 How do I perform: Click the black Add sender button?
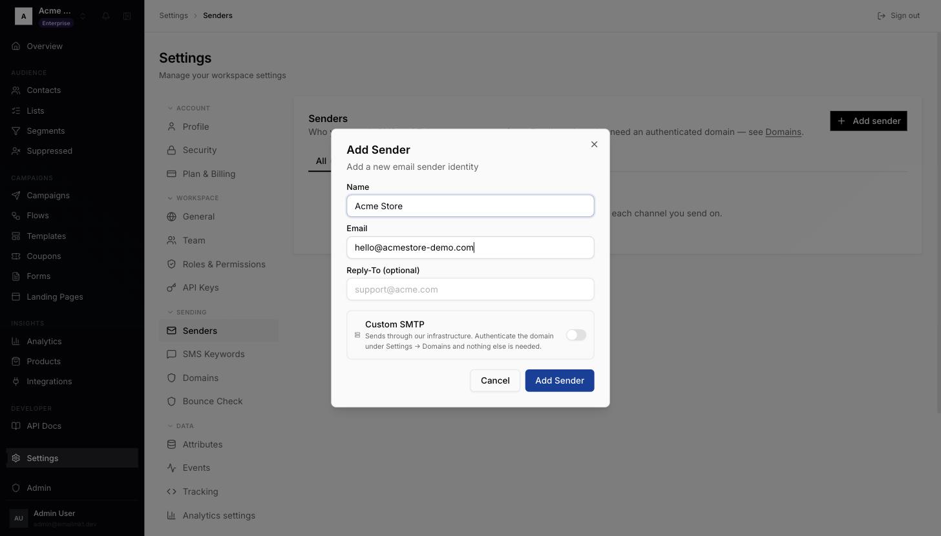869,121
